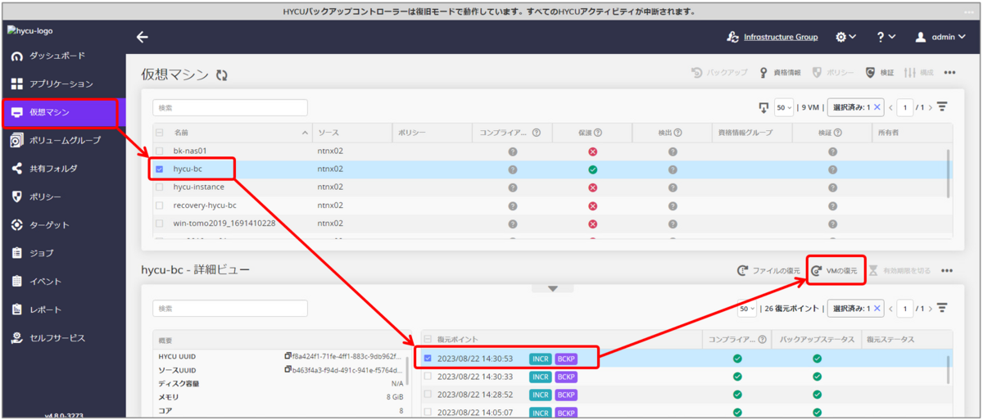Open the more options dots for 仮想マシン

(x=950, y=72)
